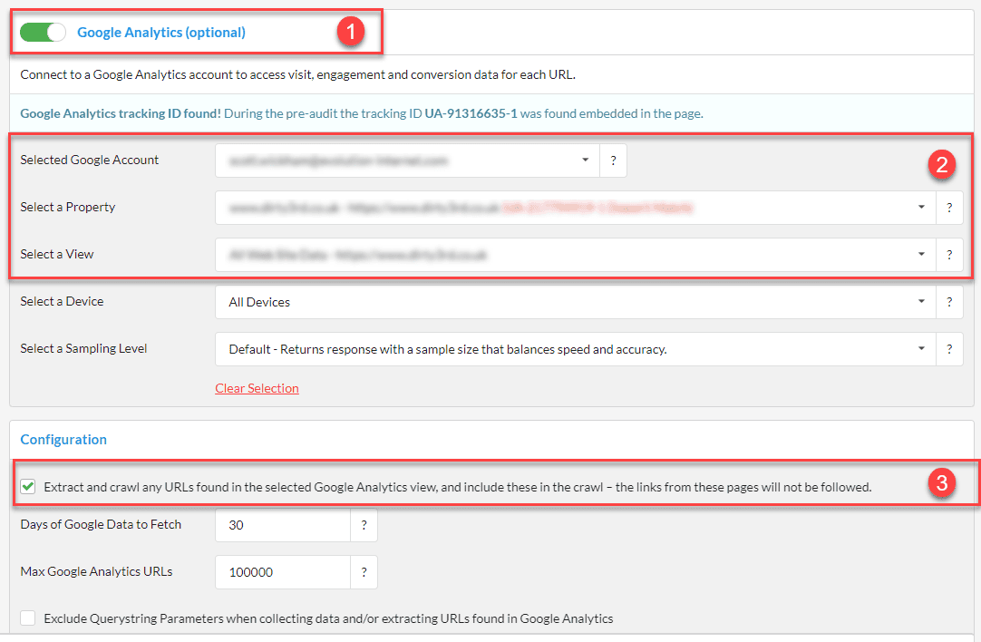Screen dimensions: 981x642
Task: Open help for Select a Sampling Level
Action: point(949,349)
